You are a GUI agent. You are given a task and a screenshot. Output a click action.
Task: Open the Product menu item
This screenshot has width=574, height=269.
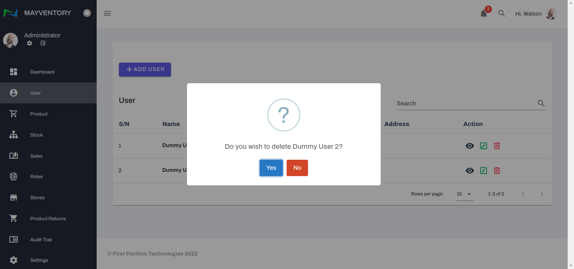click(39, 114)
